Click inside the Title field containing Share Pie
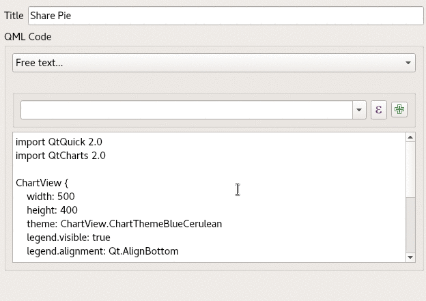This screenshot has height=301, width=426. pos(226,16)
